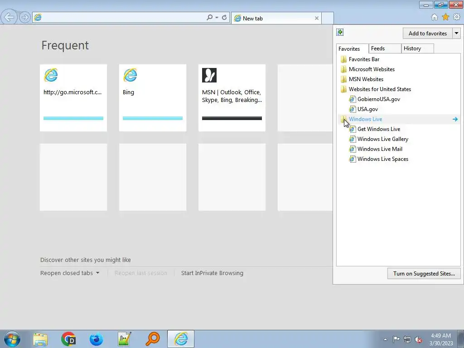464x348 pixels.
Task: Open the Windows Live Gallery favorite
Action: click(x=399, y=139)
